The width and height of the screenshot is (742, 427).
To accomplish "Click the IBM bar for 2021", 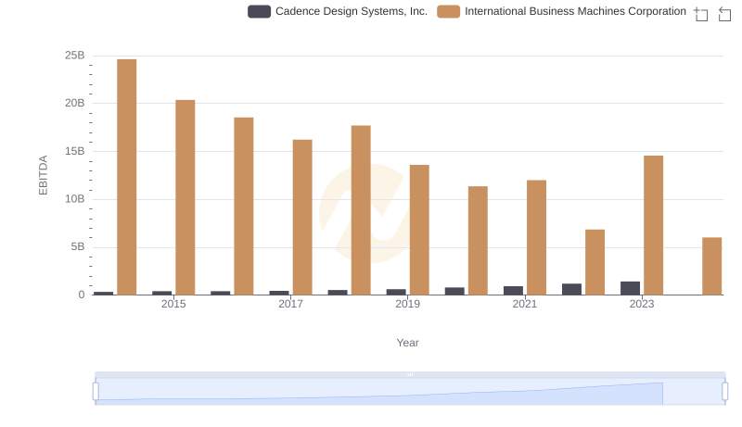I will click(537, 238).
